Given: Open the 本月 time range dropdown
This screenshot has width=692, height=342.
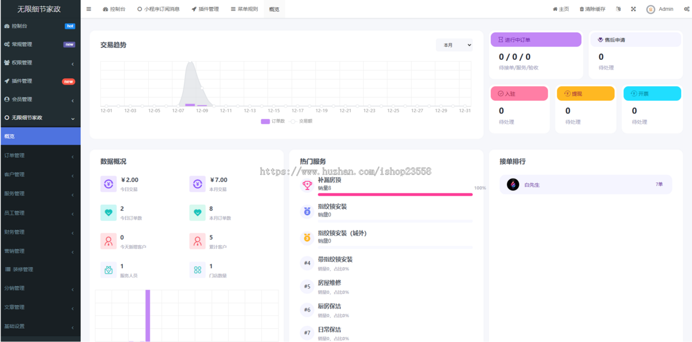Looking at the screenshot, I should click(x=454, y=44).
